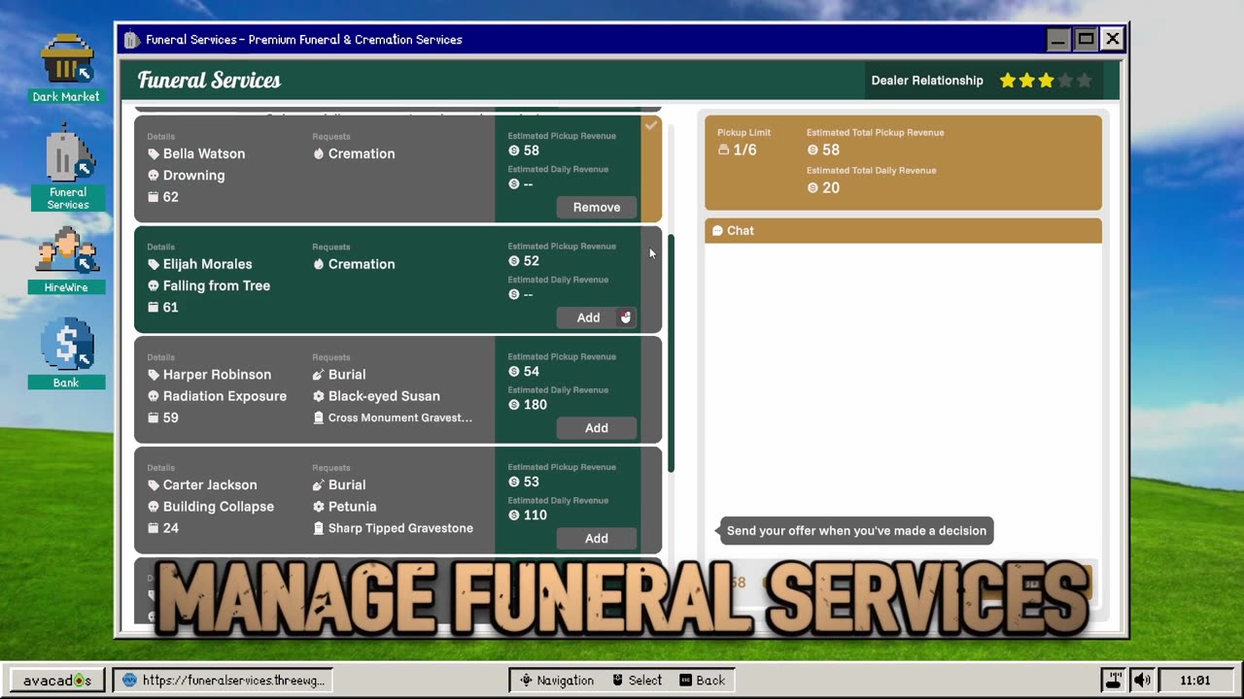Click the 11:01 taskbar clock
This screenshot has width=1244, height=699.
pos(1194,681)
